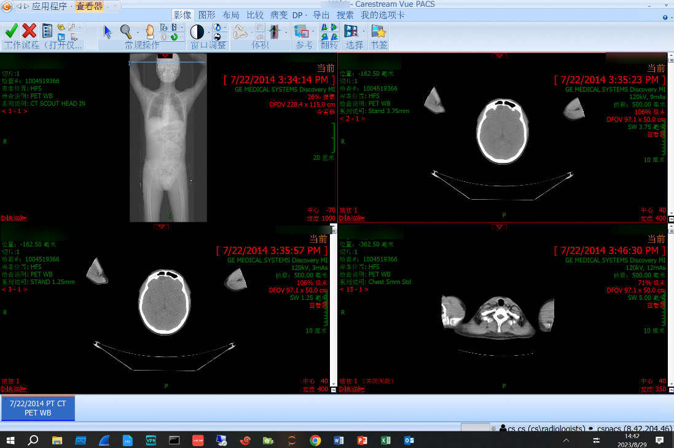Expand the series dropdown atop STAND 1.25mm viewport
Image resolution: width=674 pixels, height=448 pixels.
[x=161, y=227]
